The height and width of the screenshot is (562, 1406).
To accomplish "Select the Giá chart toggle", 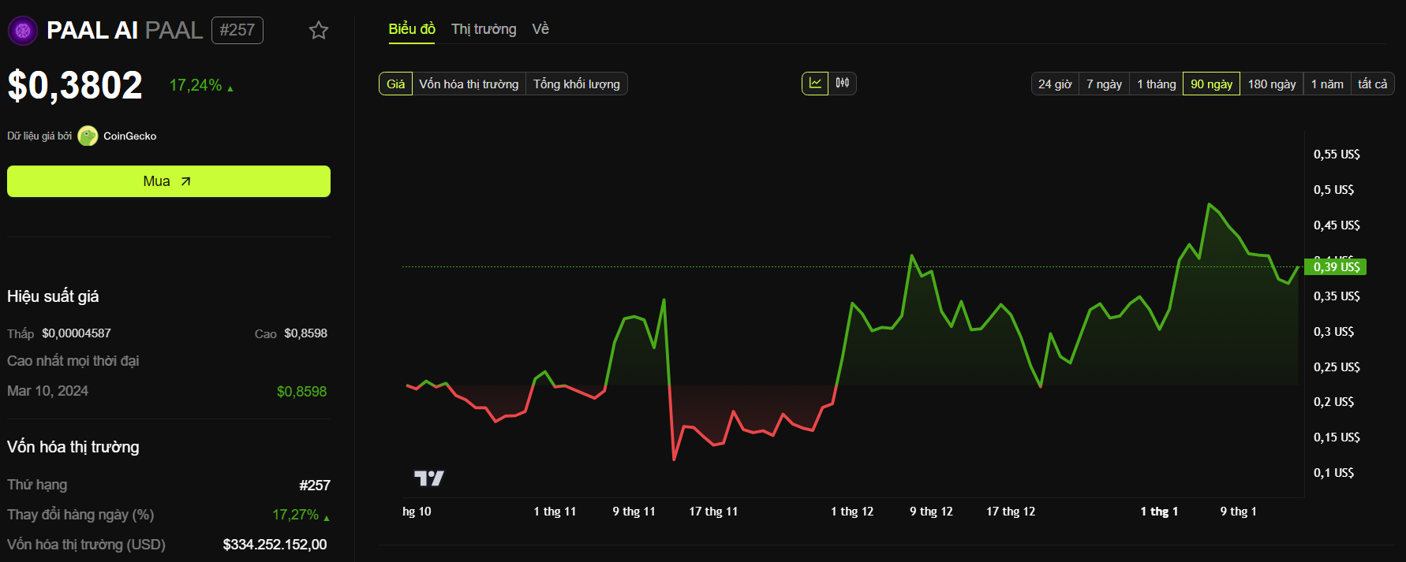I will pyautogui.click(x=396, y=84).
